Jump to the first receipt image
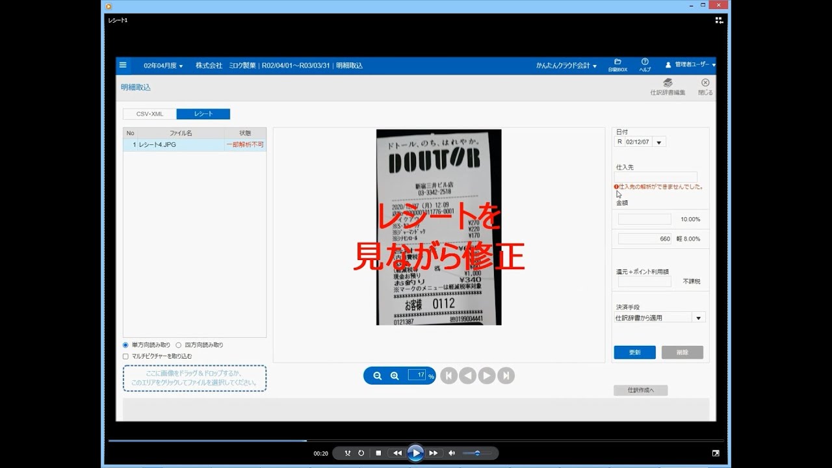Image resolution: width=832 pixels, height=468 pixels. pyautogui.click(x=448, y=376)
